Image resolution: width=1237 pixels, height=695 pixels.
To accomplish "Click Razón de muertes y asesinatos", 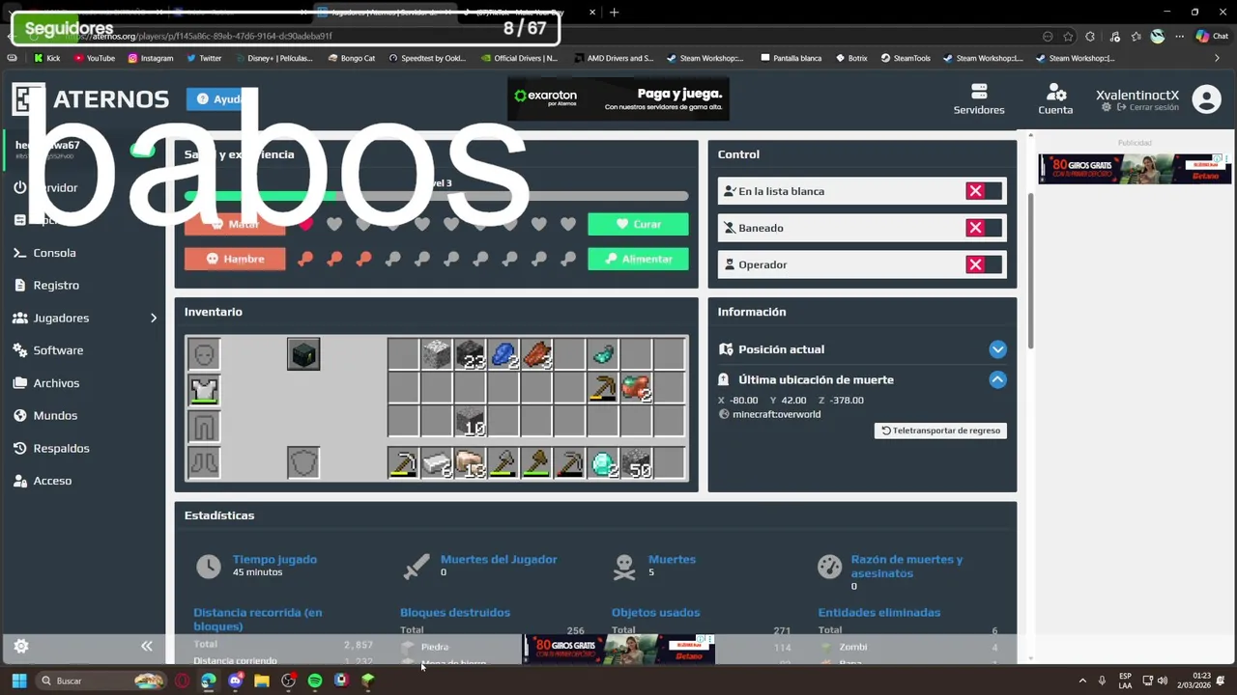I will coord(906,566).
